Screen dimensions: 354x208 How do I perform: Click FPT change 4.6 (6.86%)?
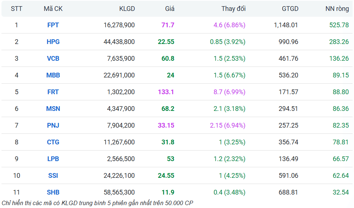[229, 25]
